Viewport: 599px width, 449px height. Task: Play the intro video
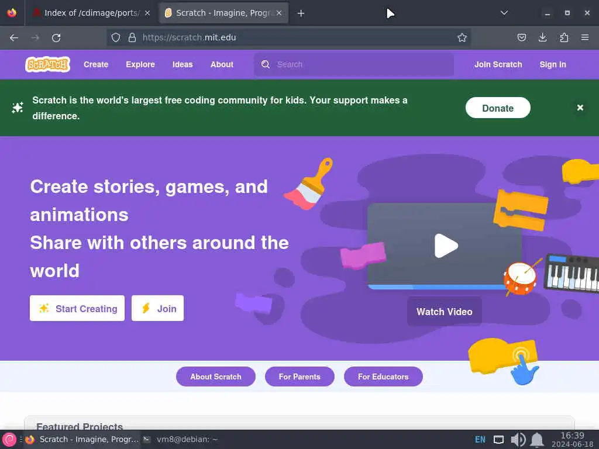coord(445,246)
